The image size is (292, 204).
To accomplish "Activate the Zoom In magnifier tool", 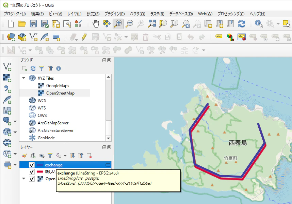I will click(x=118, y=24).
